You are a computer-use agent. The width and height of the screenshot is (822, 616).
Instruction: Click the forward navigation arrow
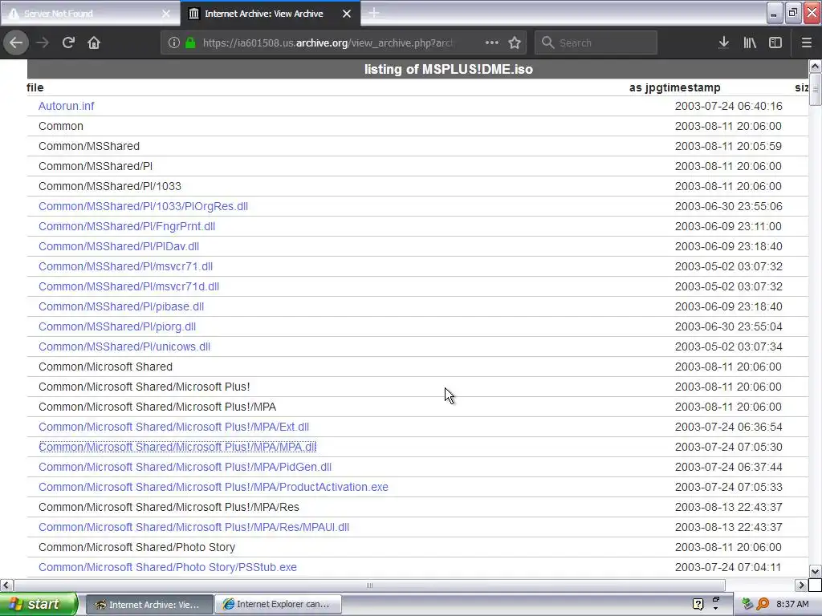[x=43, y=43]
